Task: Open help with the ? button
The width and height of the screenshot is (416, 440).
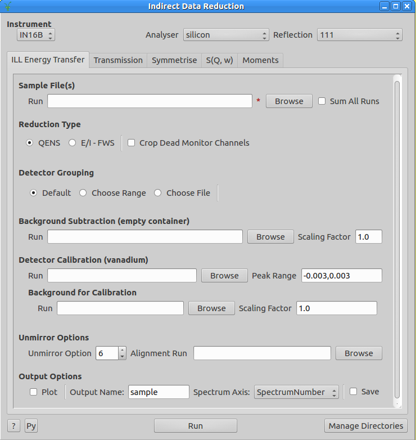Action: pos(13,426)
